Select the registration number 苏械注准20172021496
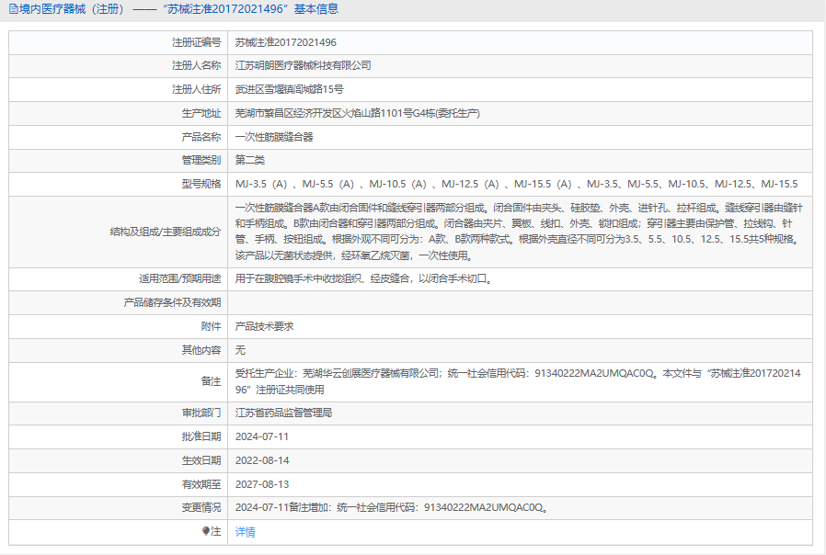Image resolution: width=826 pixels, height=555 pixels. coord(285,42)
